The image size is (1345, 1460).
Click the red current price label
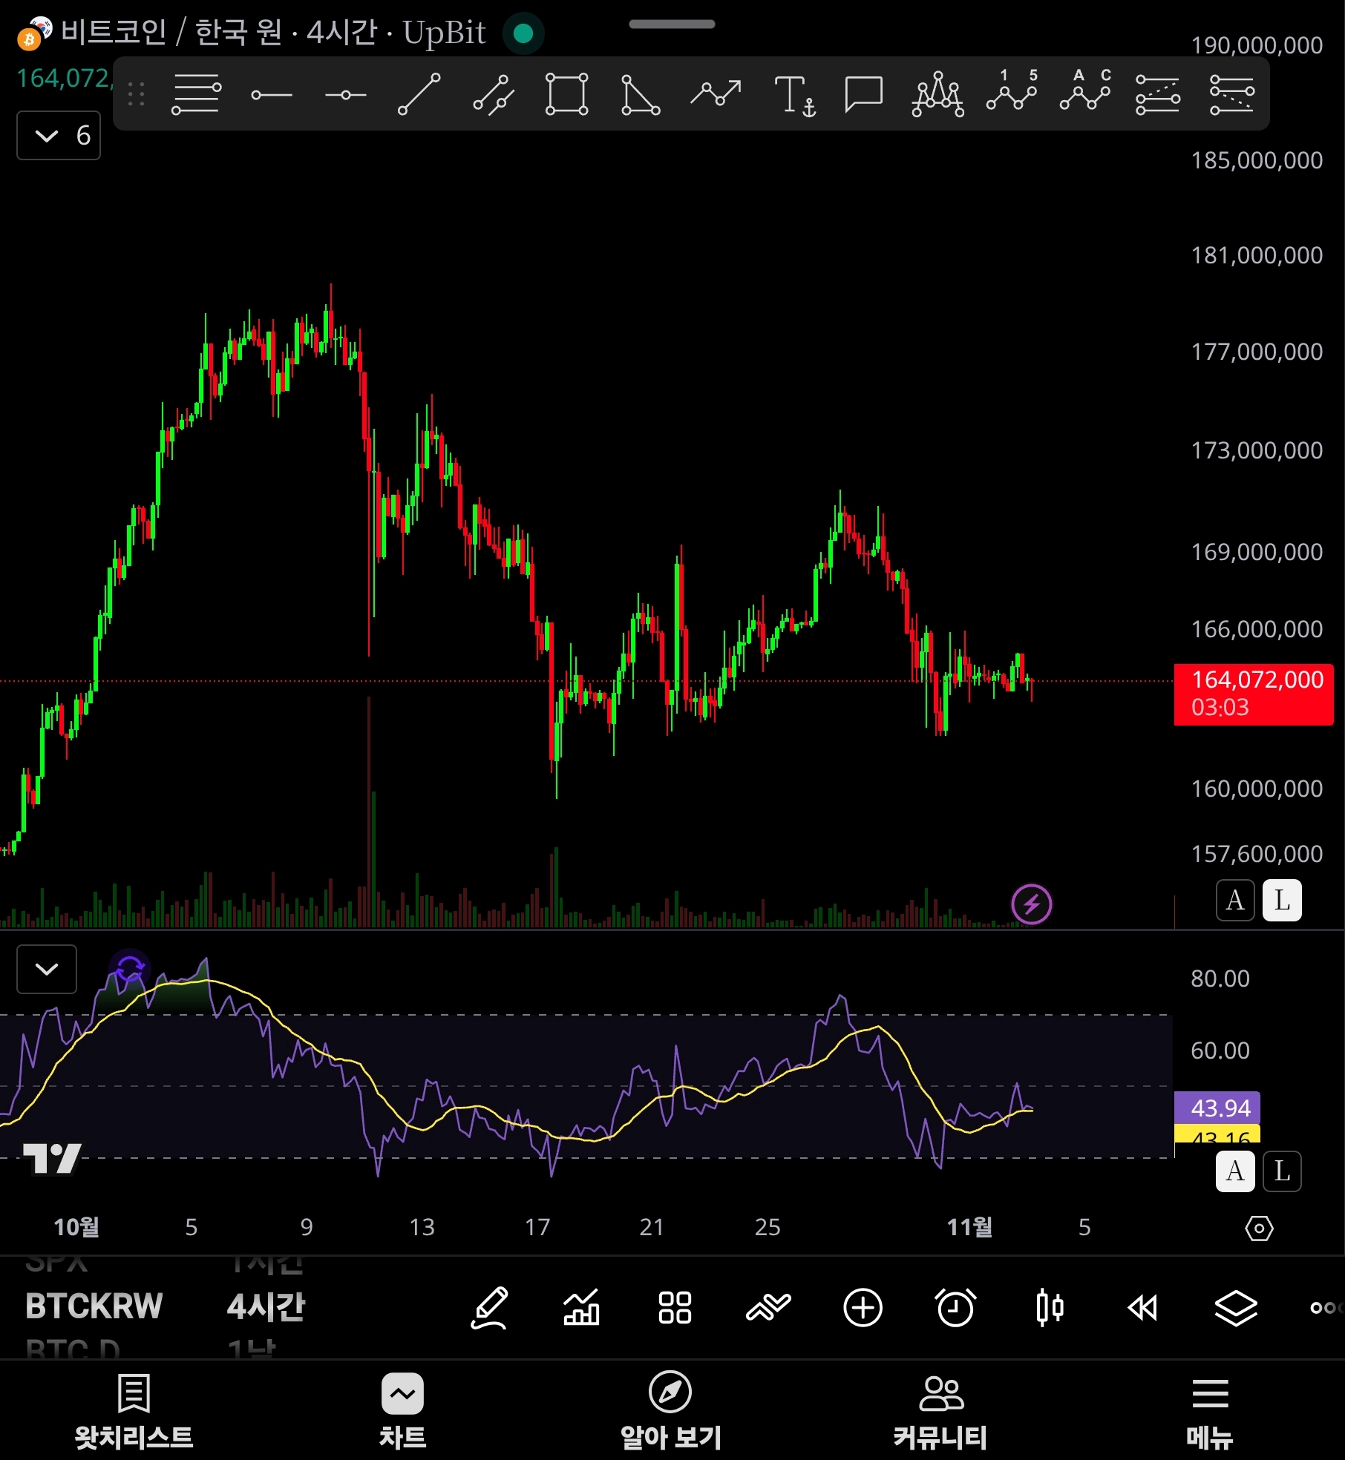coord(1253,694)
